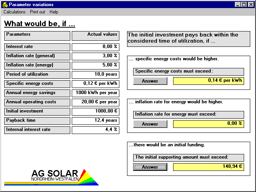Open the Calculations menu
This screenshot has width=256, height=192.
tap(14, 12)
